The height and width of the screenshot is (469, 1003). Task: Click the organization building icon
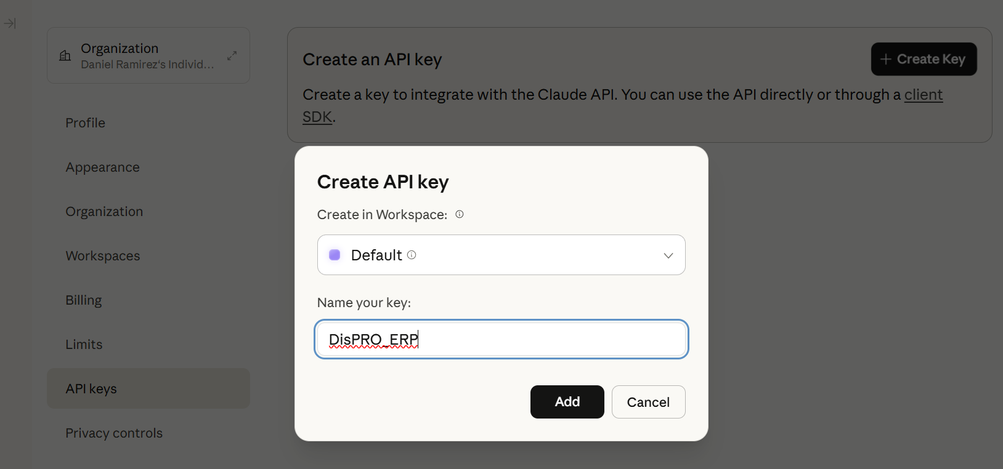pos(65,56)
